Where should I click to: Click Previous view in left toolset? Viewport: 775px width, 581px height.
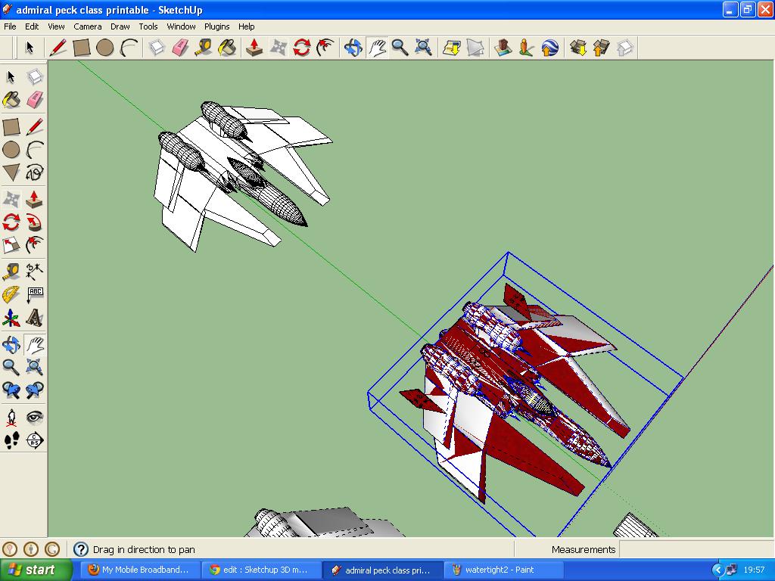click(11, 390)
